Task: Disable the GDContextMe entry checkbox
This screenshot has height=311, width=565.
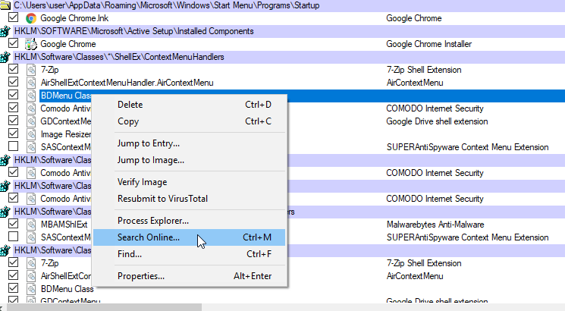Action: 14,121
